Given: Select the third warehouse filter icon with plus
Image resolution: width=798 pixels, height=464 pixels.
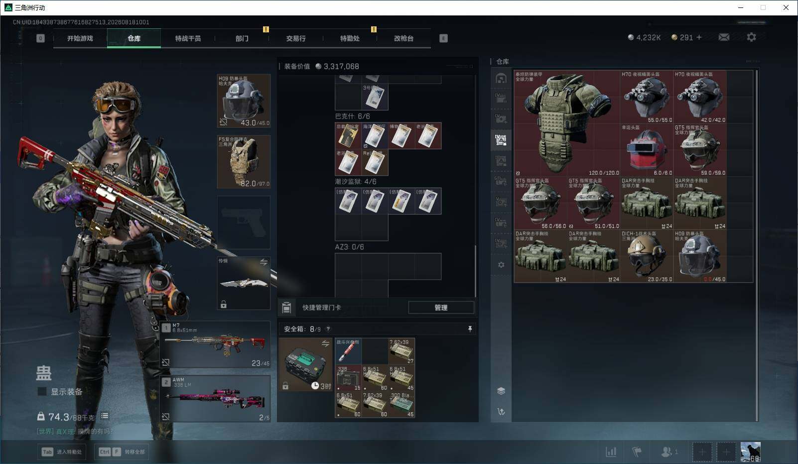Looking at the screenshot, I should click(501, 118).
